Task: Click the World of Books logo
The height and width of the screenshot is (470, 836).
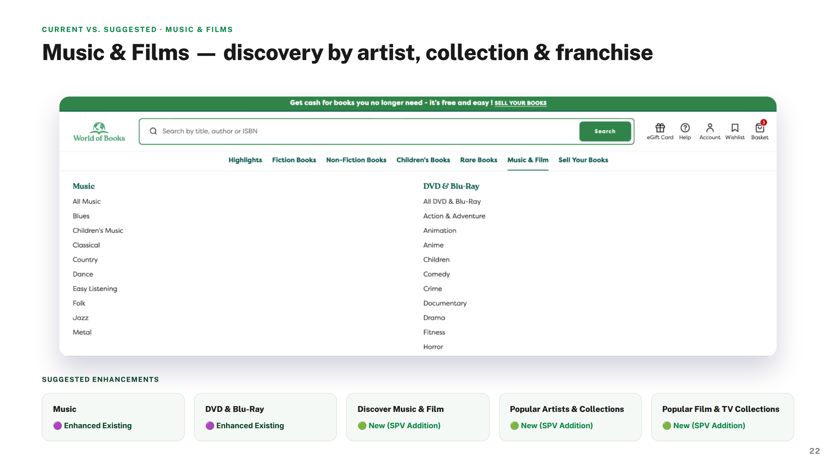Action: click(x=99, y=132)
